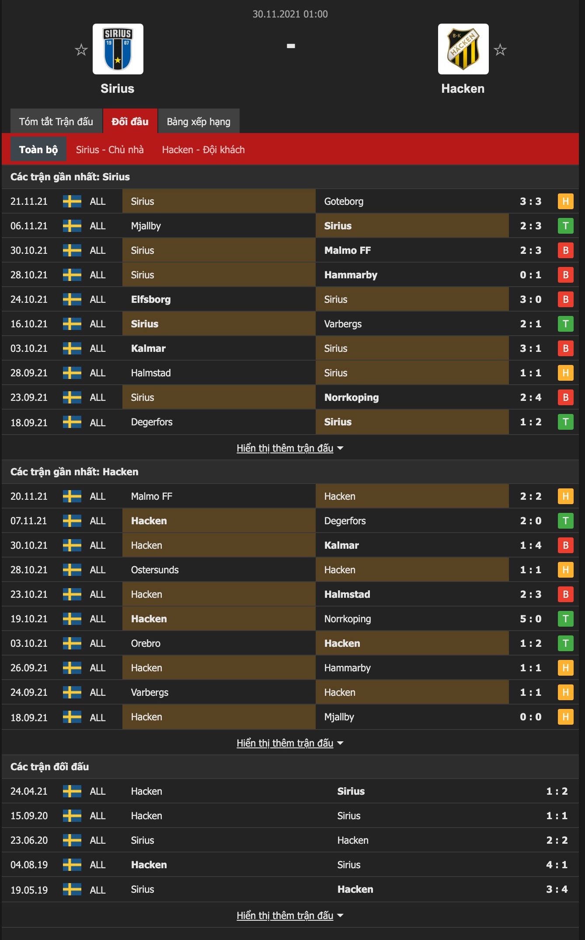Viewport: 585px width, 940px height.
Task: Click Ostersunds in 28.10.21 row
Action: click(x=155, y=570)
